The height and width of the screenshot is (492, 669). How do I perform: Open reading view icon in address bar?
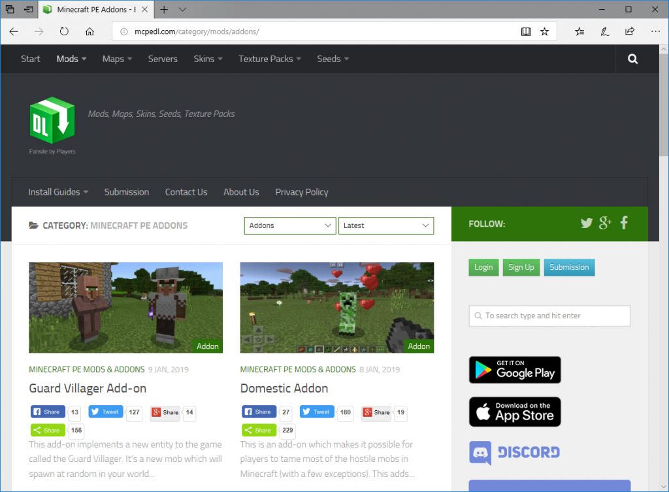526,31
